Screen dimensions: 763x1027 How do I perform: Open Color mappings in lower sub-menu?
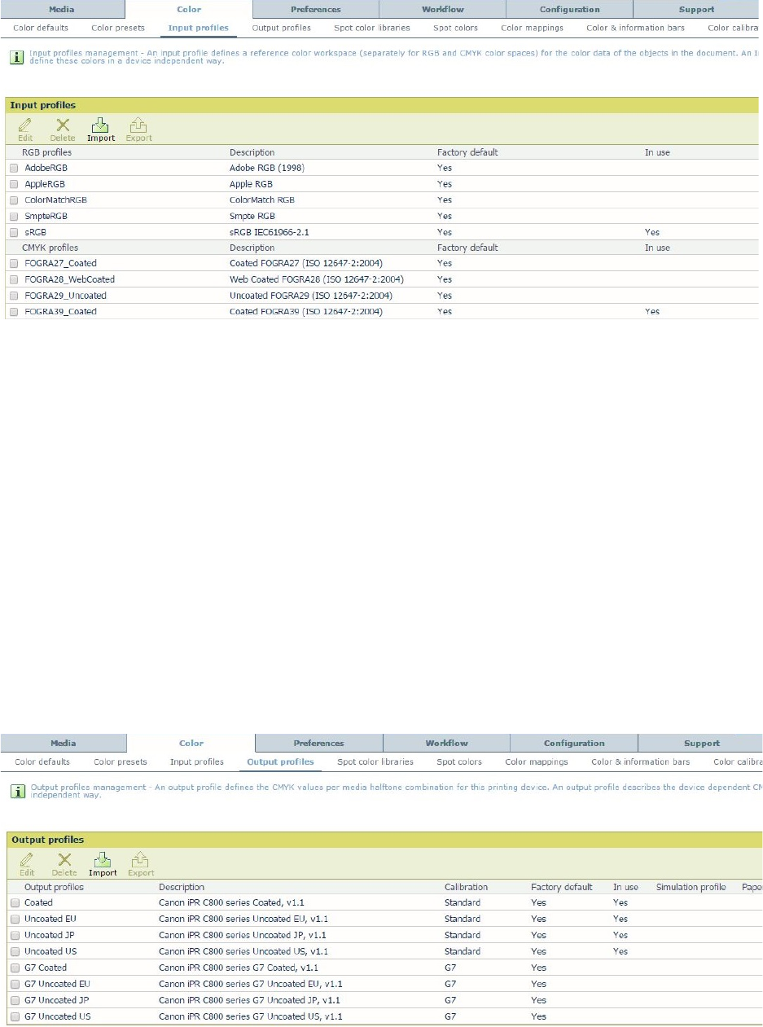click(x=537, y=762)
